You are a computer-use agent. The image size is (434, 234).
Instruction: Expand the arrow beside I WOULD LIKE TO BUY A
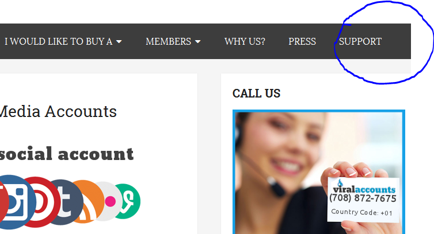119,42
